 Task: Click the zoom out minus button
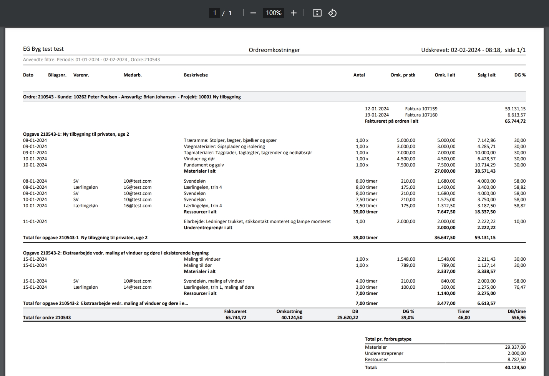[253, 13]
